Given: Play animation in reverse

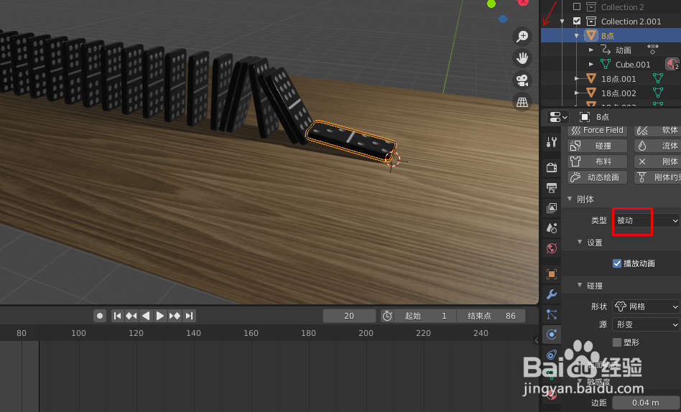Looking at the screenshot, I should (x=146, y=316).
